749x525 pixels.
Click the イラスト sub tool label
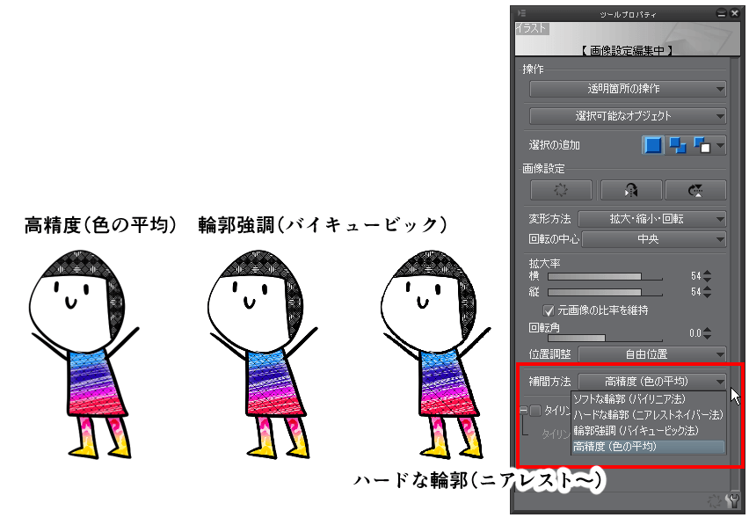tap(532, 29)
